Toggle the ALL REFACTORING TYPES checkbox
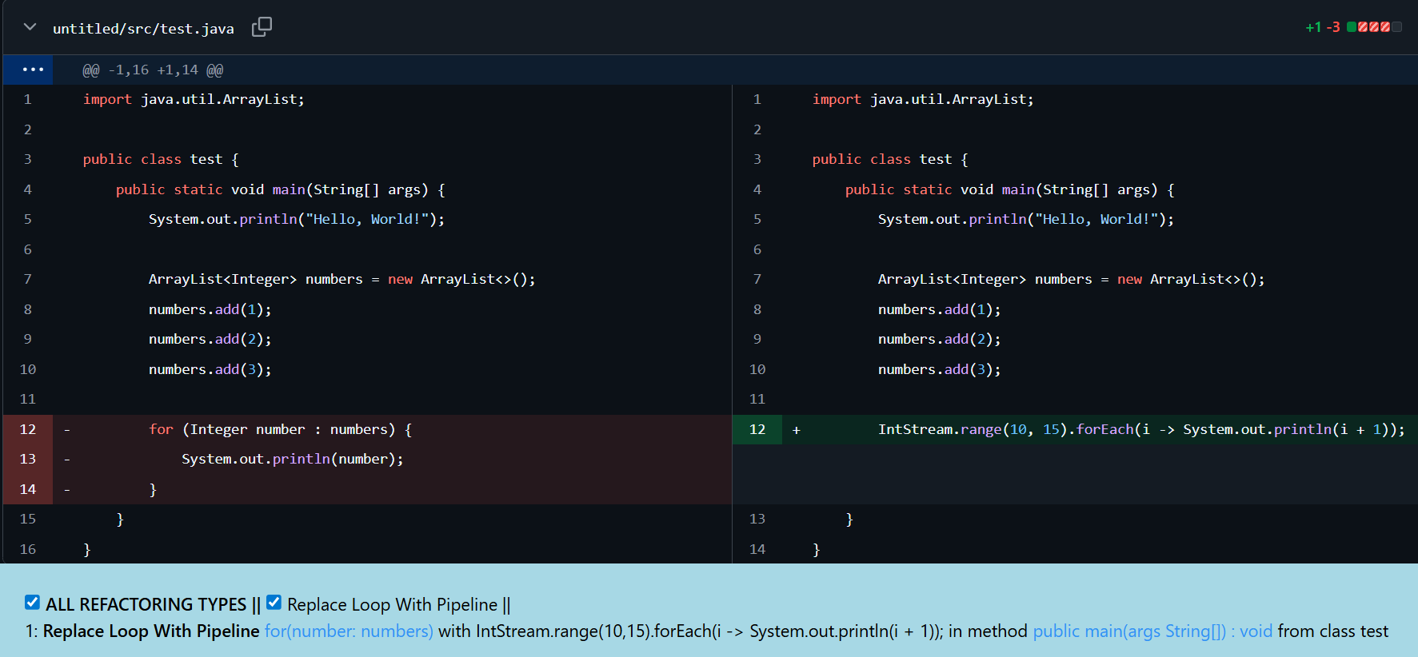The image size is (1418, 657). coord(32,603)
